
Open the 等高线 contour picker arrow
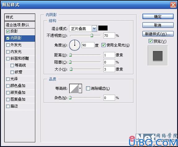click(x=80, y=89)
